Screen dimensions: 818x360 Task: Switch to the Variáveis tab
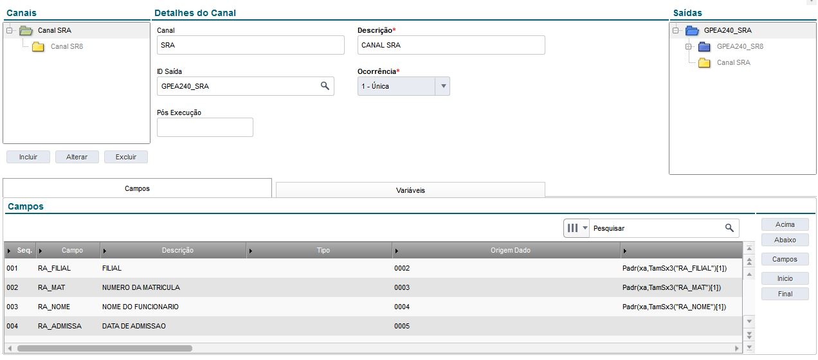click(x=410, y=190)
